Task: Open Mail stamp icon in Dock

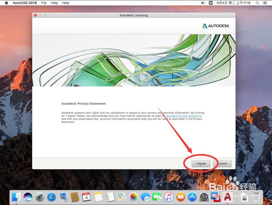Action: pos(63,197)
